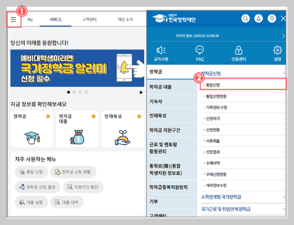
Task: Open the 대출 내역 shortcut
Action: tap(67, 202)
